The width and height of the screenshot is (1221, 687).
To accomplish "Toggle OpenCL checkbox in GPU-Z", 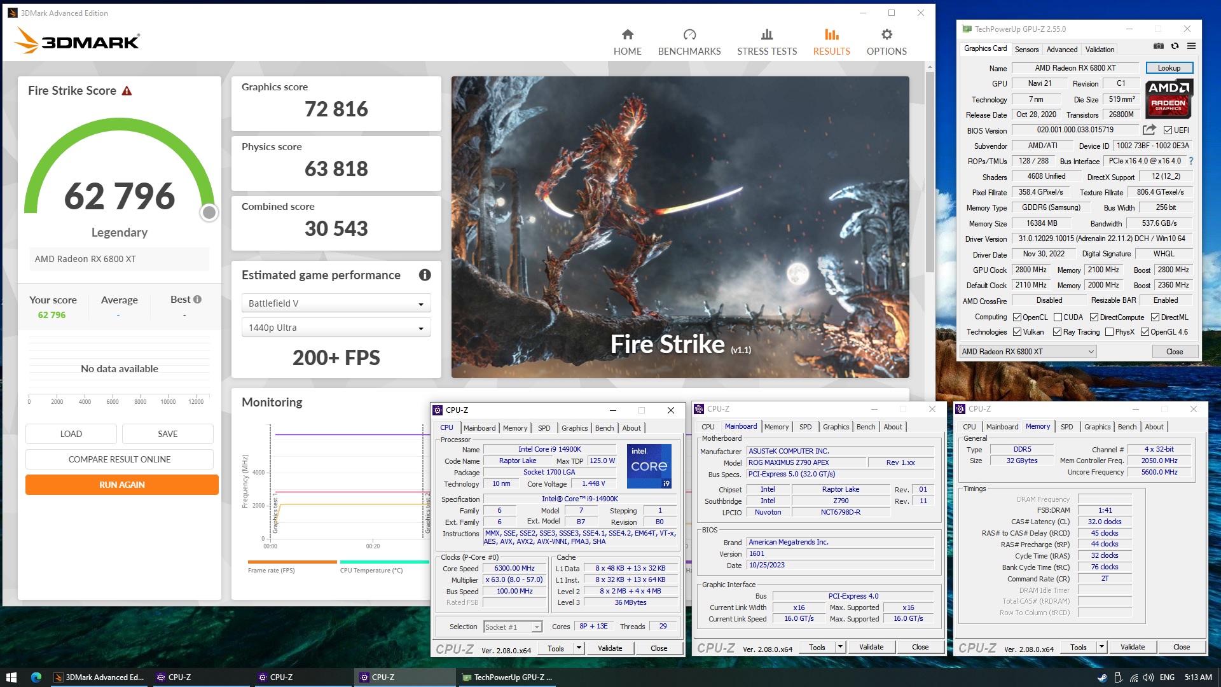I will point(1017,317).
